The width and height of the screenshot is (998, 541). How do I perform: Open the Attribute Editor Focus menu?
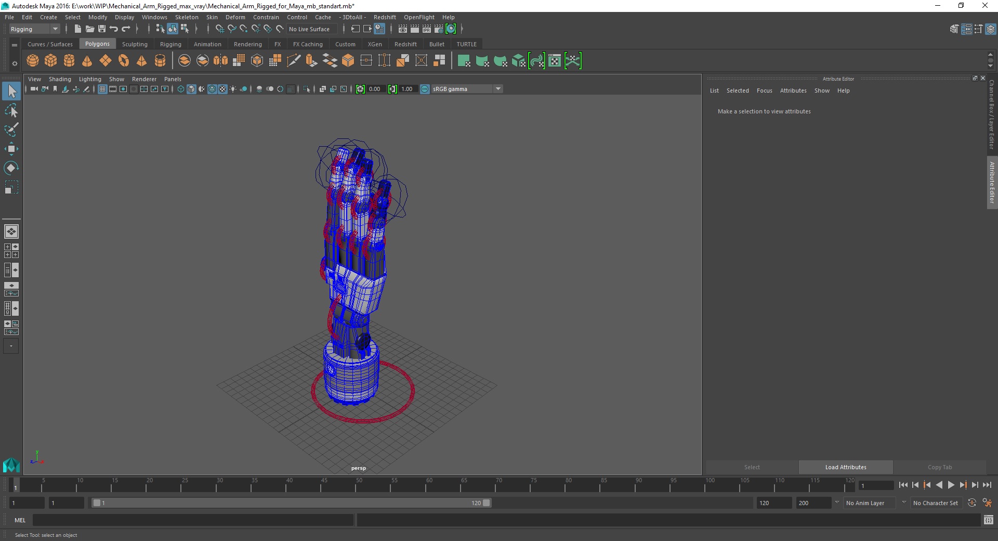point(764,91)
